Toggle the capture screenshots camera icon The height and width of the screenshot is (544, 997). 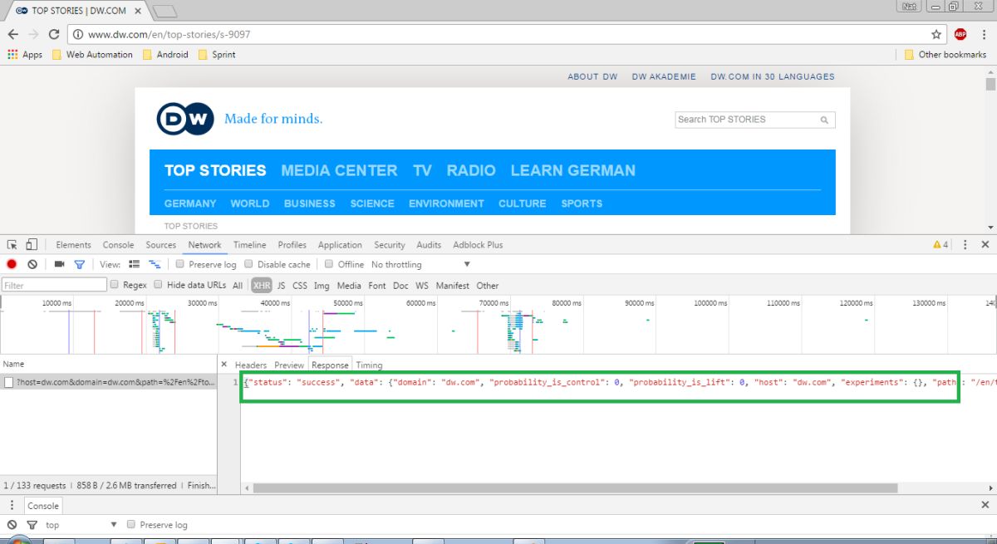click(x=59, y=264)
